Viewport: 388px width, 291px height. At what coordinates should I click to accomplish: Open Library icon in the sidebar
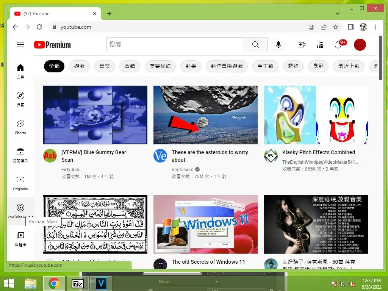click(20, 239)
